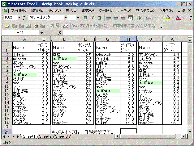The height and width of the screenshot is (146, 194).
Task: Click the show/hide comment icon
Action: click(x=28, y=26)
